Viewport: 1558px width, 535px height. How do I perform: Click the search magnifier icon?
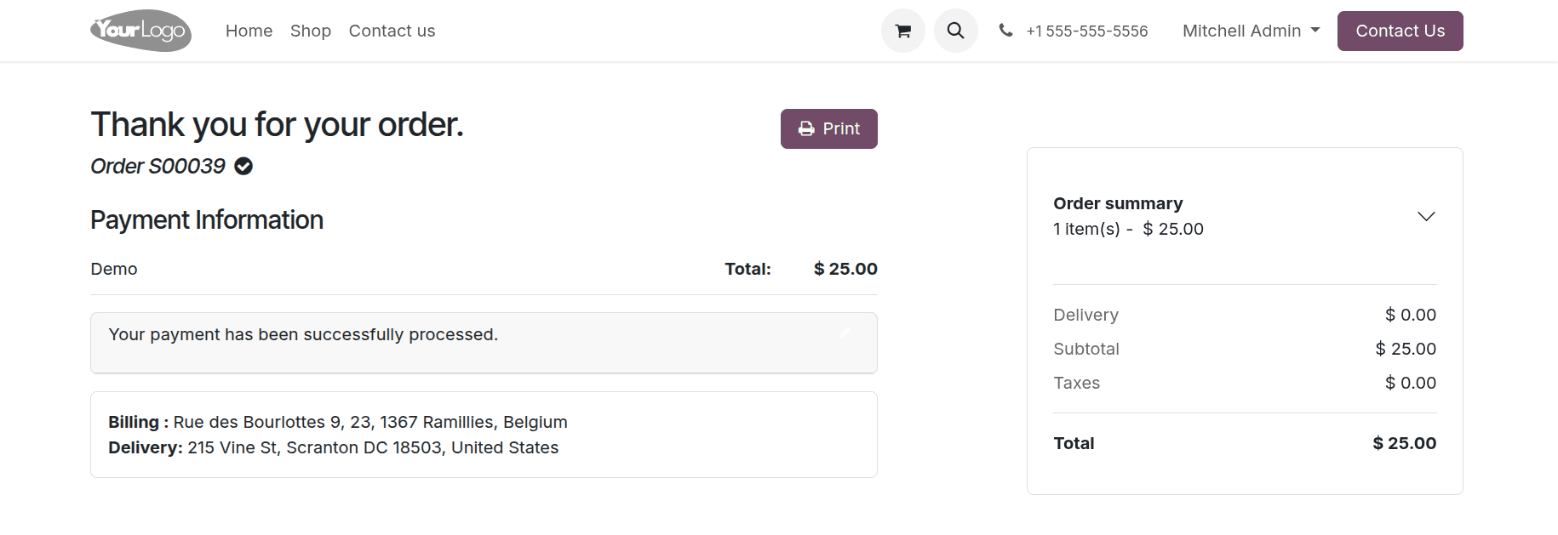point(955,31)
